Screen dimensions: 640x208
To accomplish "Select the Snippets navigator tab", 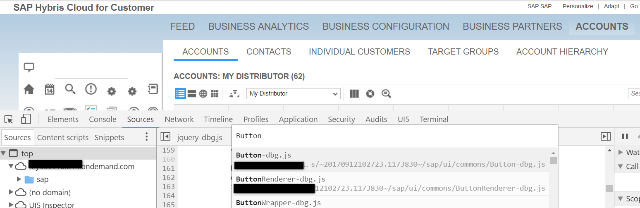I will coord(109,137).
